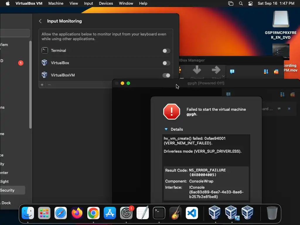
Task: Click the window tiling icon in menu bar
Action: tap(231, 4)
